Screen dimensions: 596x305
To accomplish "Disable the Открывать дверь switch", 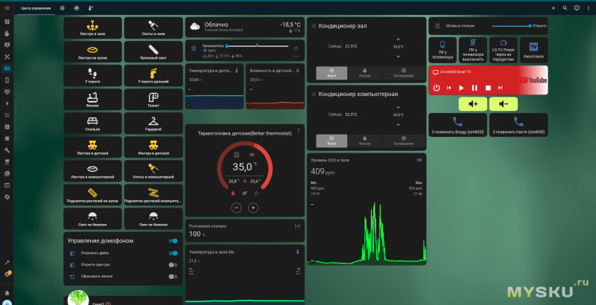I will pyautogui.click(x=173, y=253).
